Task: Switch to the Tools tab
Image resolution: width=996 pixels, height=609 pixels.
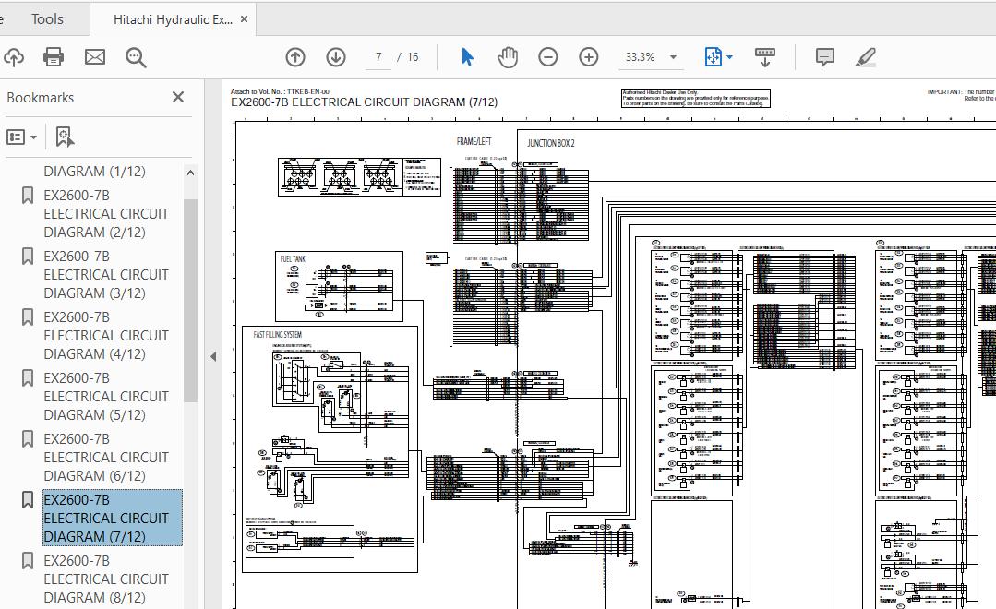Action: pos(45,18)
